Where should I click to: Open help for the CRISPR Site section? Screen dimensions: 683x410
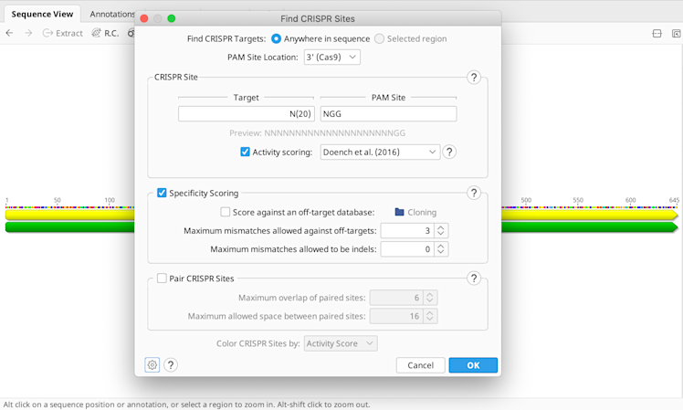click(x=474, y=78)
